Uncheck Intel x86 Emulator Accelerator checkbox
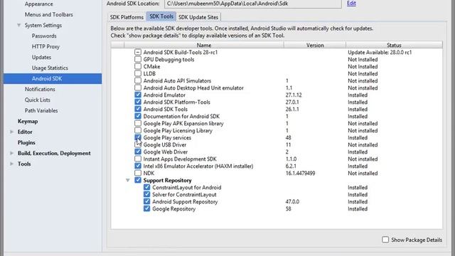This screenshot has width=455, height=256. tap(138, 166)
